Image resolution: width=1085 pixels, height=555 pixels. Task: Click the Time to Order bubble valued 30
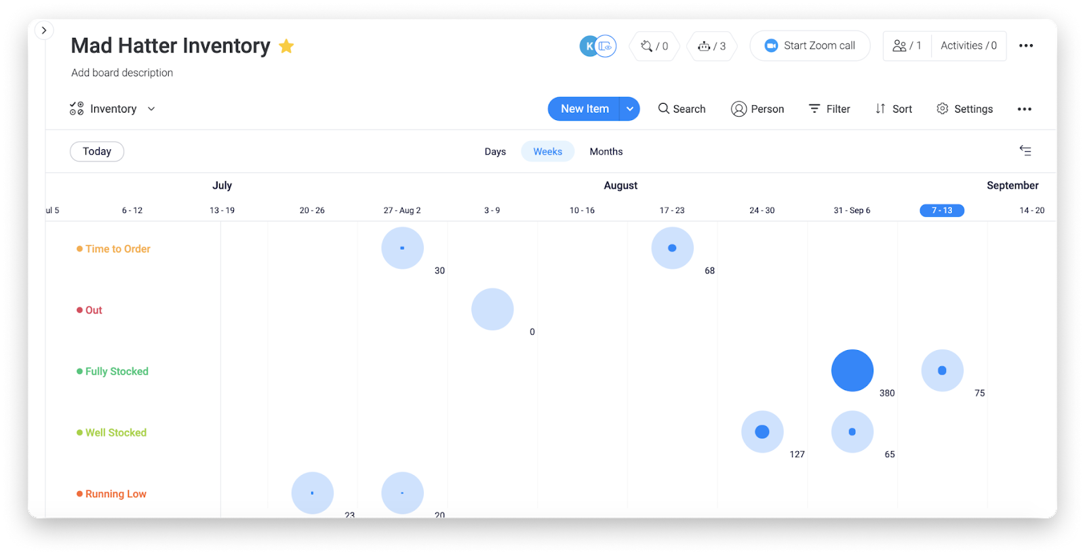(403, 248)
